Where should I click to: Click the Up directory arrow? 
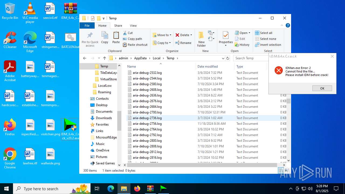[x=105, y=58]
